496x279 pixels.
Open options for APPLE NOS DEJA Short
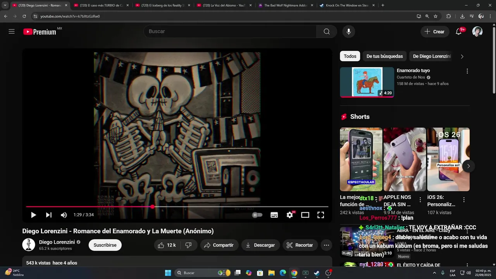pyautogui.click(x=420, y=200)
